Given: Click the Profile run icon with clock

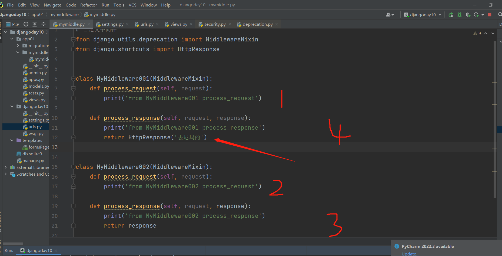Looking at the screenshot, I should [476, 15].
